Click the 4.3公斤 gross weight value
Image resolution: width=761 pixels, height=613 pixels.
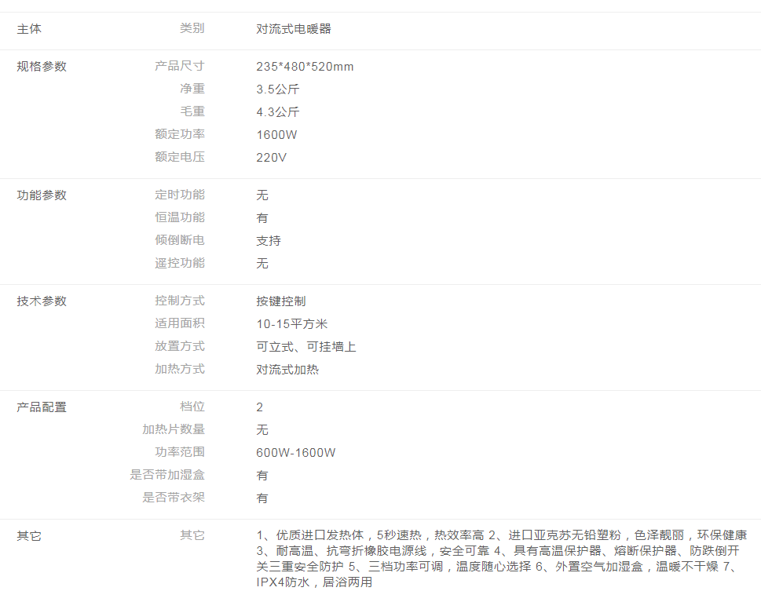(x=278, y=112)
